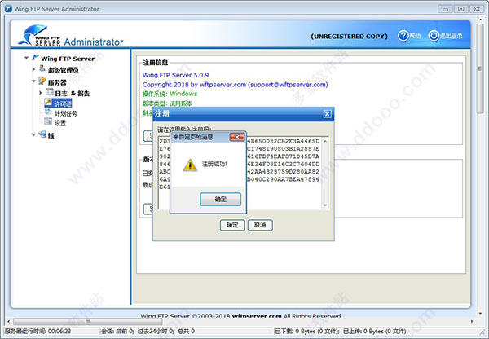Expand the 超级管理员 tree node
Image resolution: width=489 pixels, height=339 pixels.
(x=33, y=69)
